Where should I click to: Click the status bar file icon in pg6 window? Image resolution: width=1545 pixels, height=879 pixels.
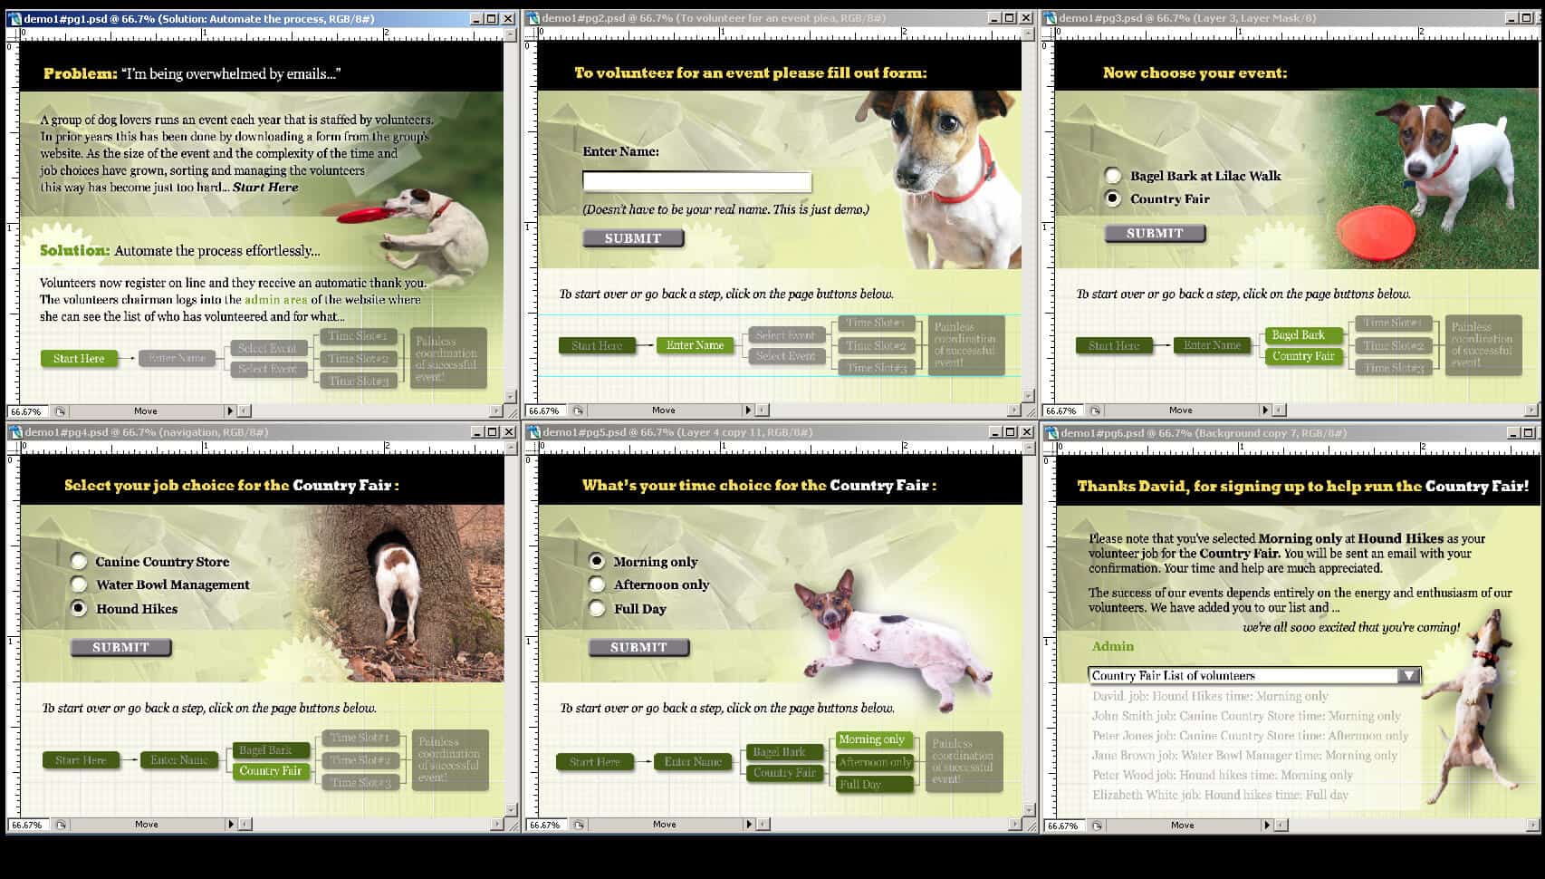pyautogui.click(x=1097, y=826)
